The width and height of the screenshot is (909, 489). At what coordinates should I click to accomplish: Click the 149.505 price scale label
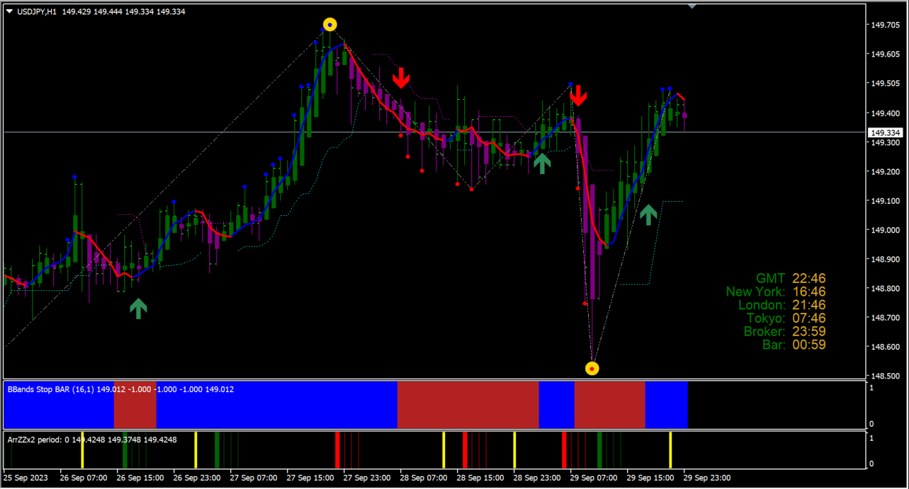tap(885, 84)
